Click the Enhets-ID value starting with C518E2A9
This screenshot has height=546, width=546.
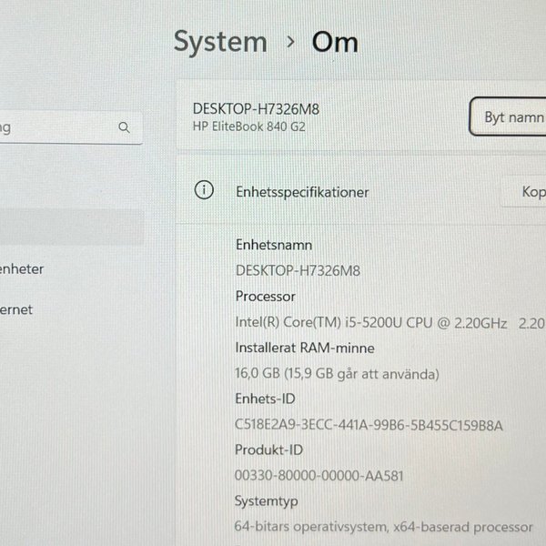point(369,425)
